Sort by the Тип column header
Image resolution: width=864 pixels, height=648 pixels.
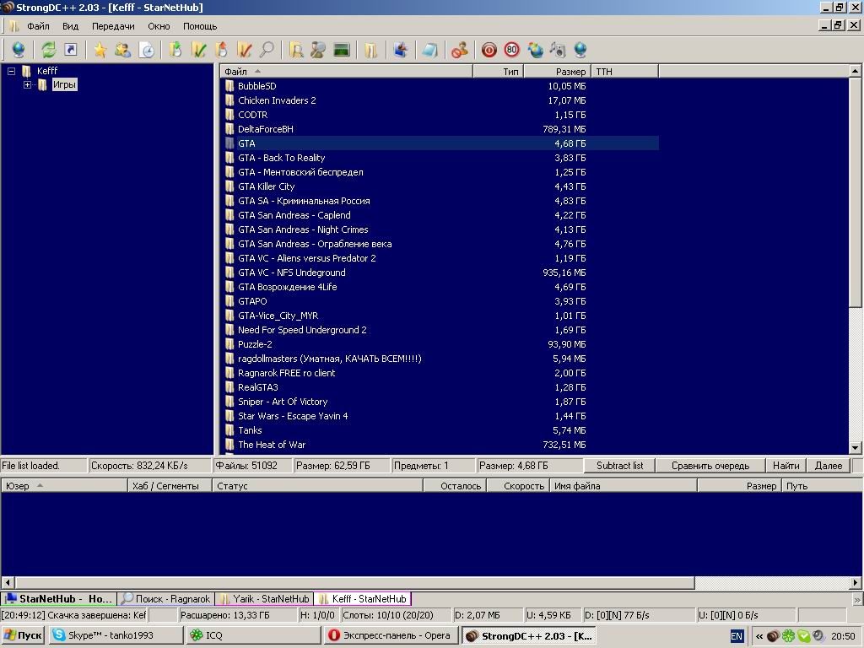tap(498, 72)
